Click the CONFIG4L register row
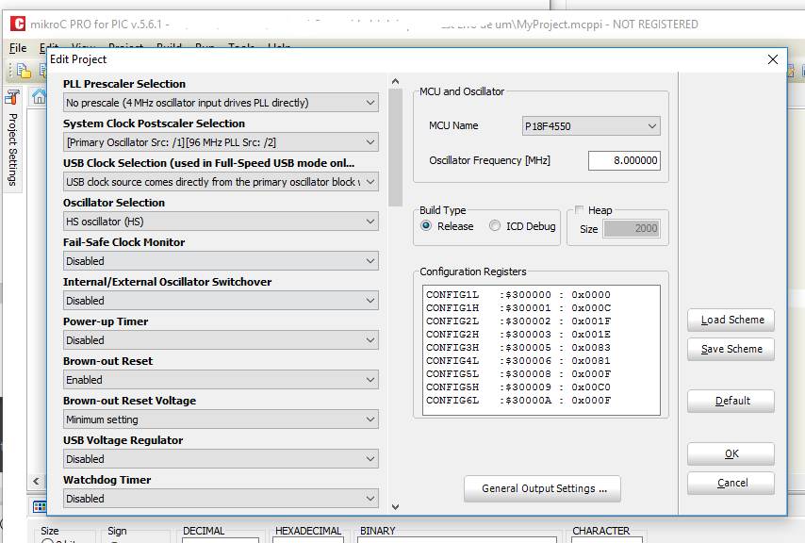The width and height of the screenshot is (805, 543). 518,361
